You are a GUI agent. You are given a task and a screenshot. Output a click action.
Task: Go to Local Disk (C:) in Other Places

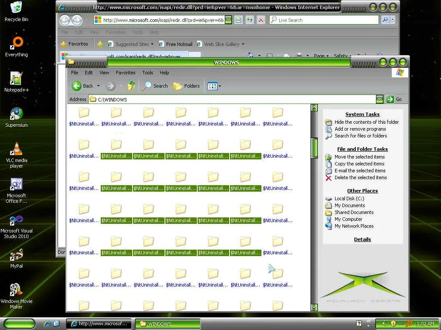point(349,199)
